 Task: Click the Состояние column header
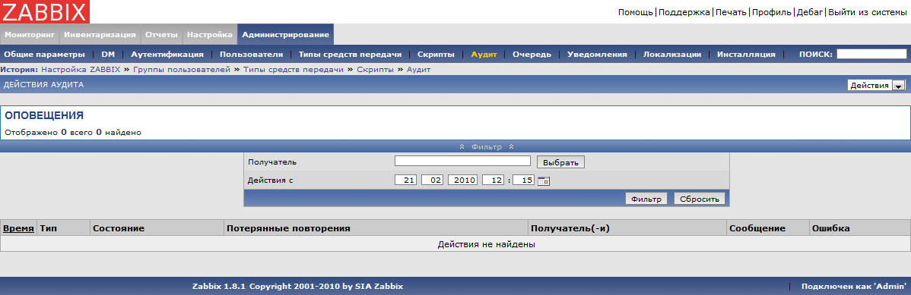[x=119, y=228]
